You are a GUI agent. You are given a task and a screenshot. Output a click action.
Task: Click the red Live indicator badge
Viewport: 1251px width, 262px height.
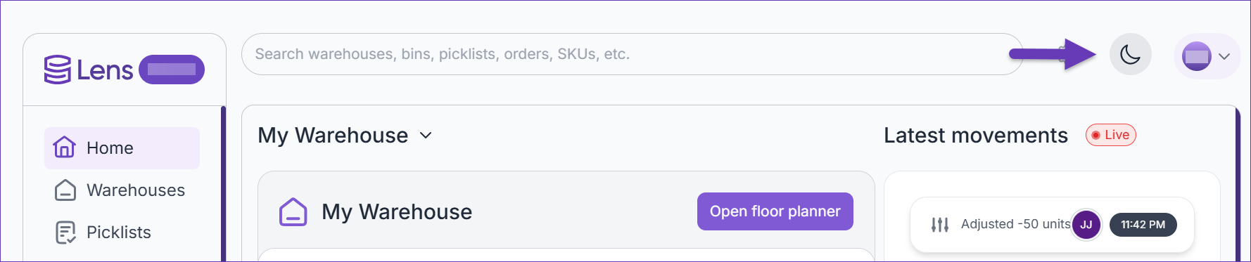coord(1111,135)
